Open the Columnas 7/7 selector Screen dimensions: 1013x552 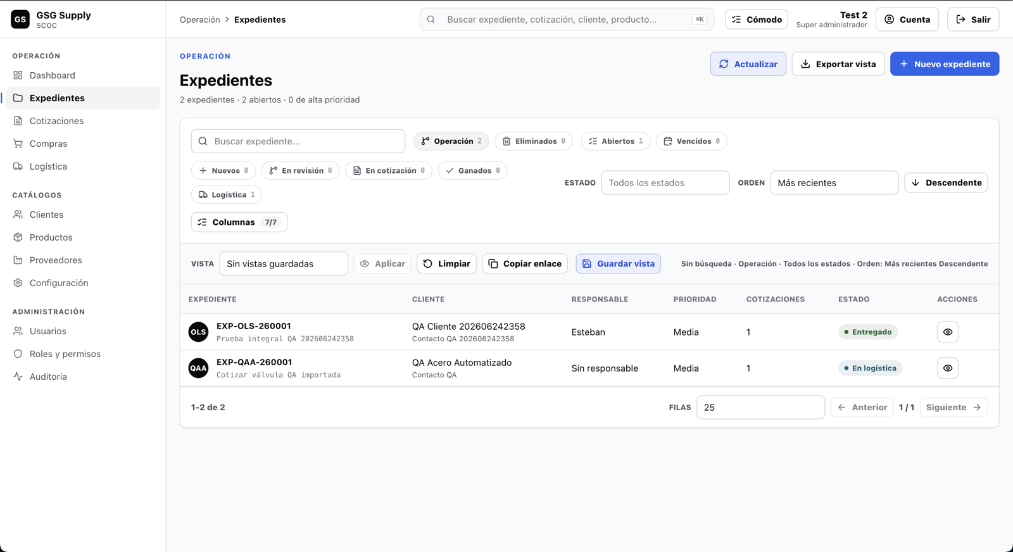[239, 222]
